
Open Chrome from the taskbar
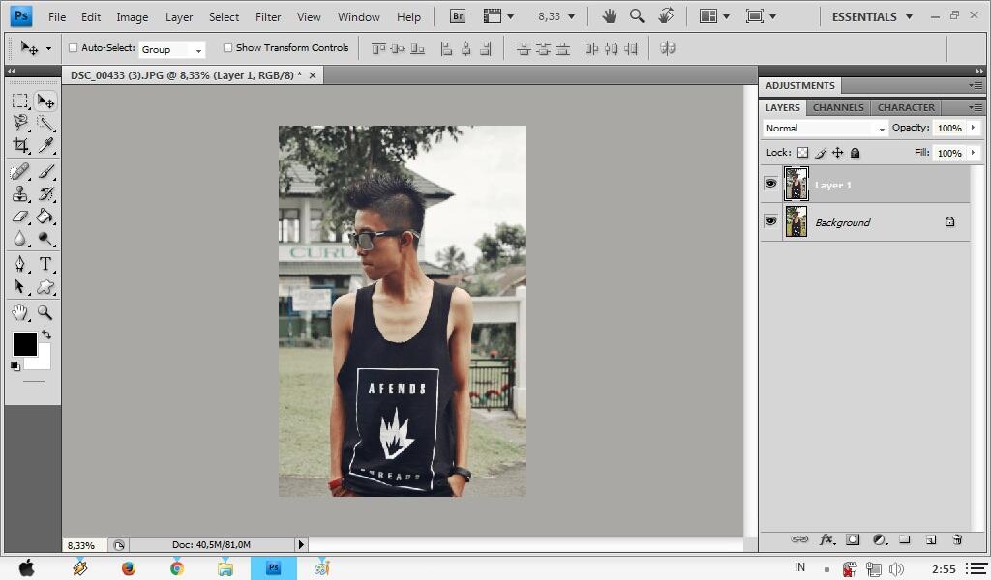click(x=177, y=568)
